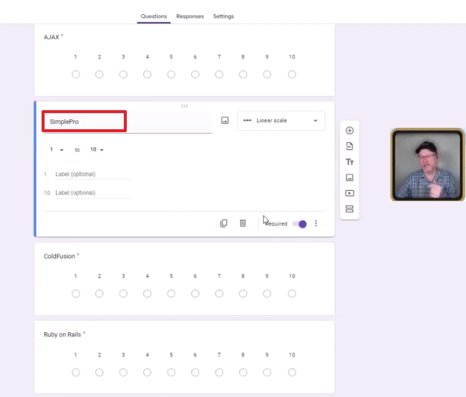The width and height of the screenshot is (466, 397).
Task: Click the ColdFusion question title
Action: [x=59, y=256]
